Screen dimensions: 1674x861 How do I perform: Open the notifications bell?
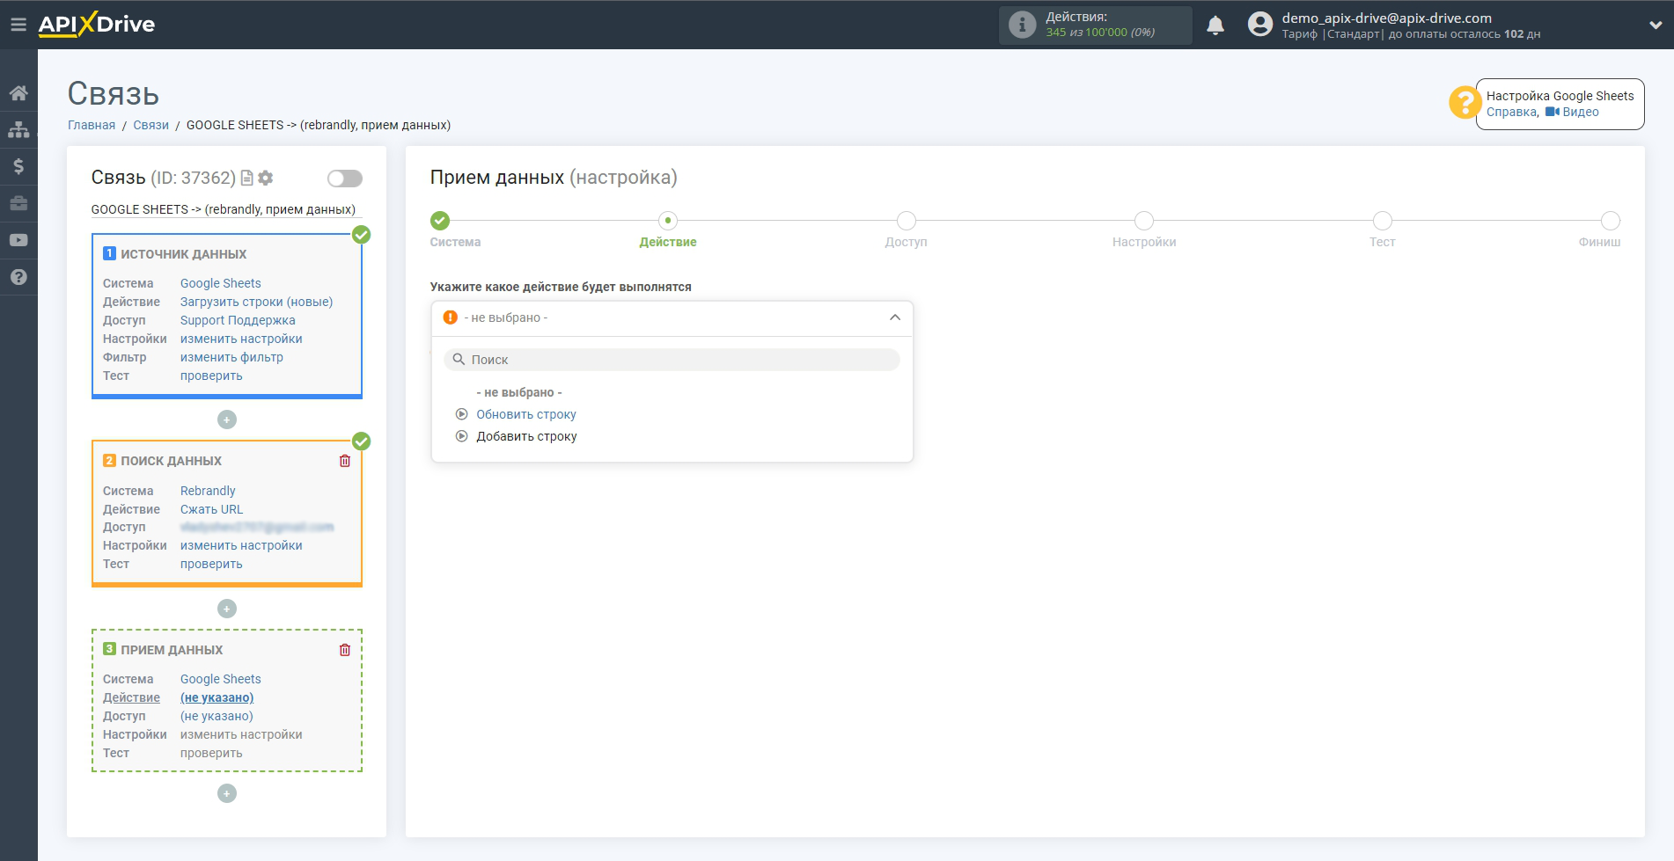[x=1215, y=25]
